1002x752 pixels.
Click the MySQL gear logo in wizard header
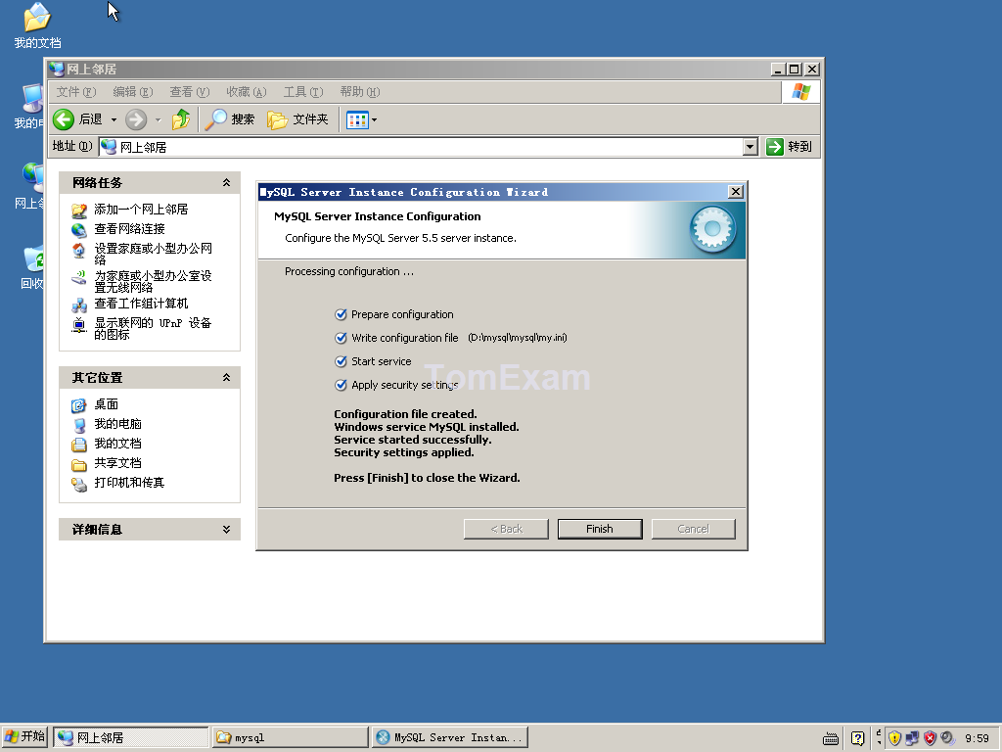(712, 229)
